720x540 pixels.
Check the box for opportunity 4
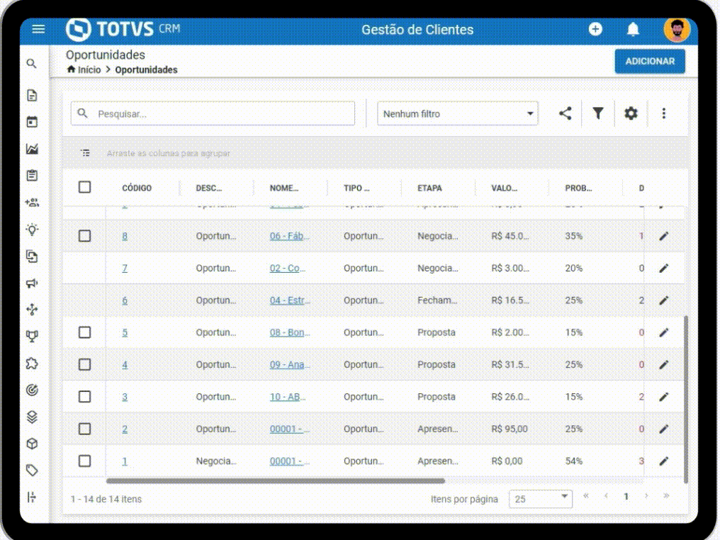coord(84,364)
